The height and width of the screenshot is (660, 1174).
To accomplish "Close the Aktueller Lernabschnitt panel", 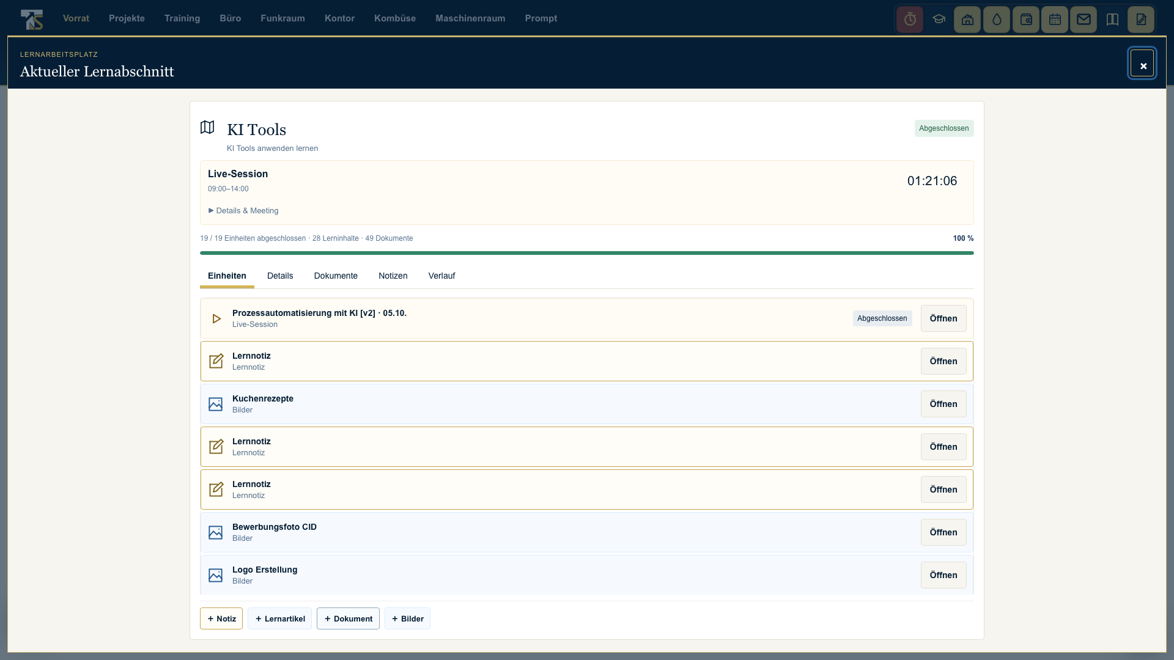I will coord(1142,64).
